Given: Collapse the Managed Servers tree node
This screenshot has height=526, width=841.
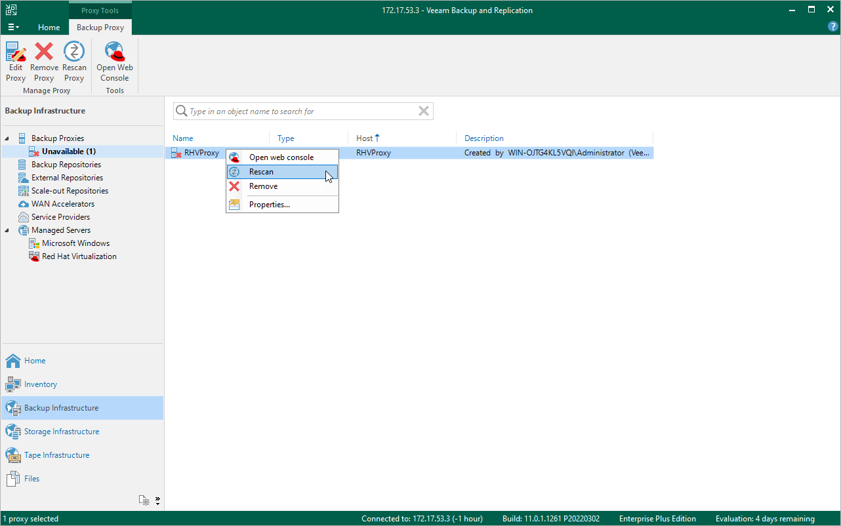Looking at the screenshot, I should 7,230.
